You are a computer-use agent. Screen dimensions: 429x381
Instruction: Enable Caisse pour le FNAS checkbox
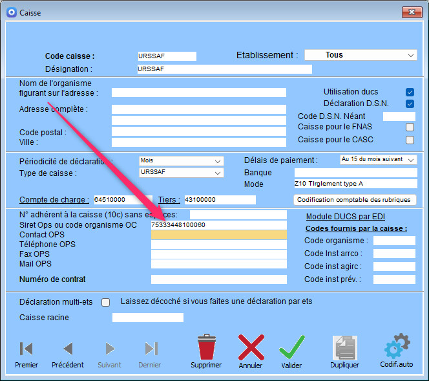click(410, 127)
